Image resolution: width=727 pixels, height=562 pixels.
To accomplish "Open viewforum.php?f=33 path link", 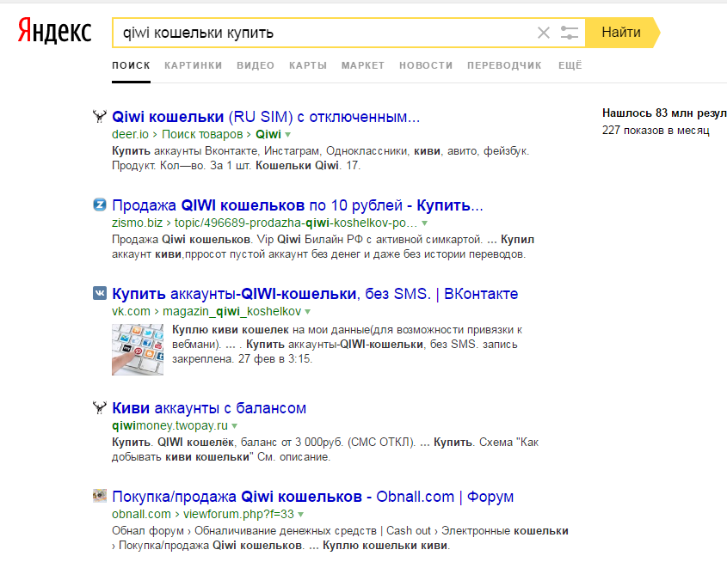I will pyautogui.click(x=238, y=514).
